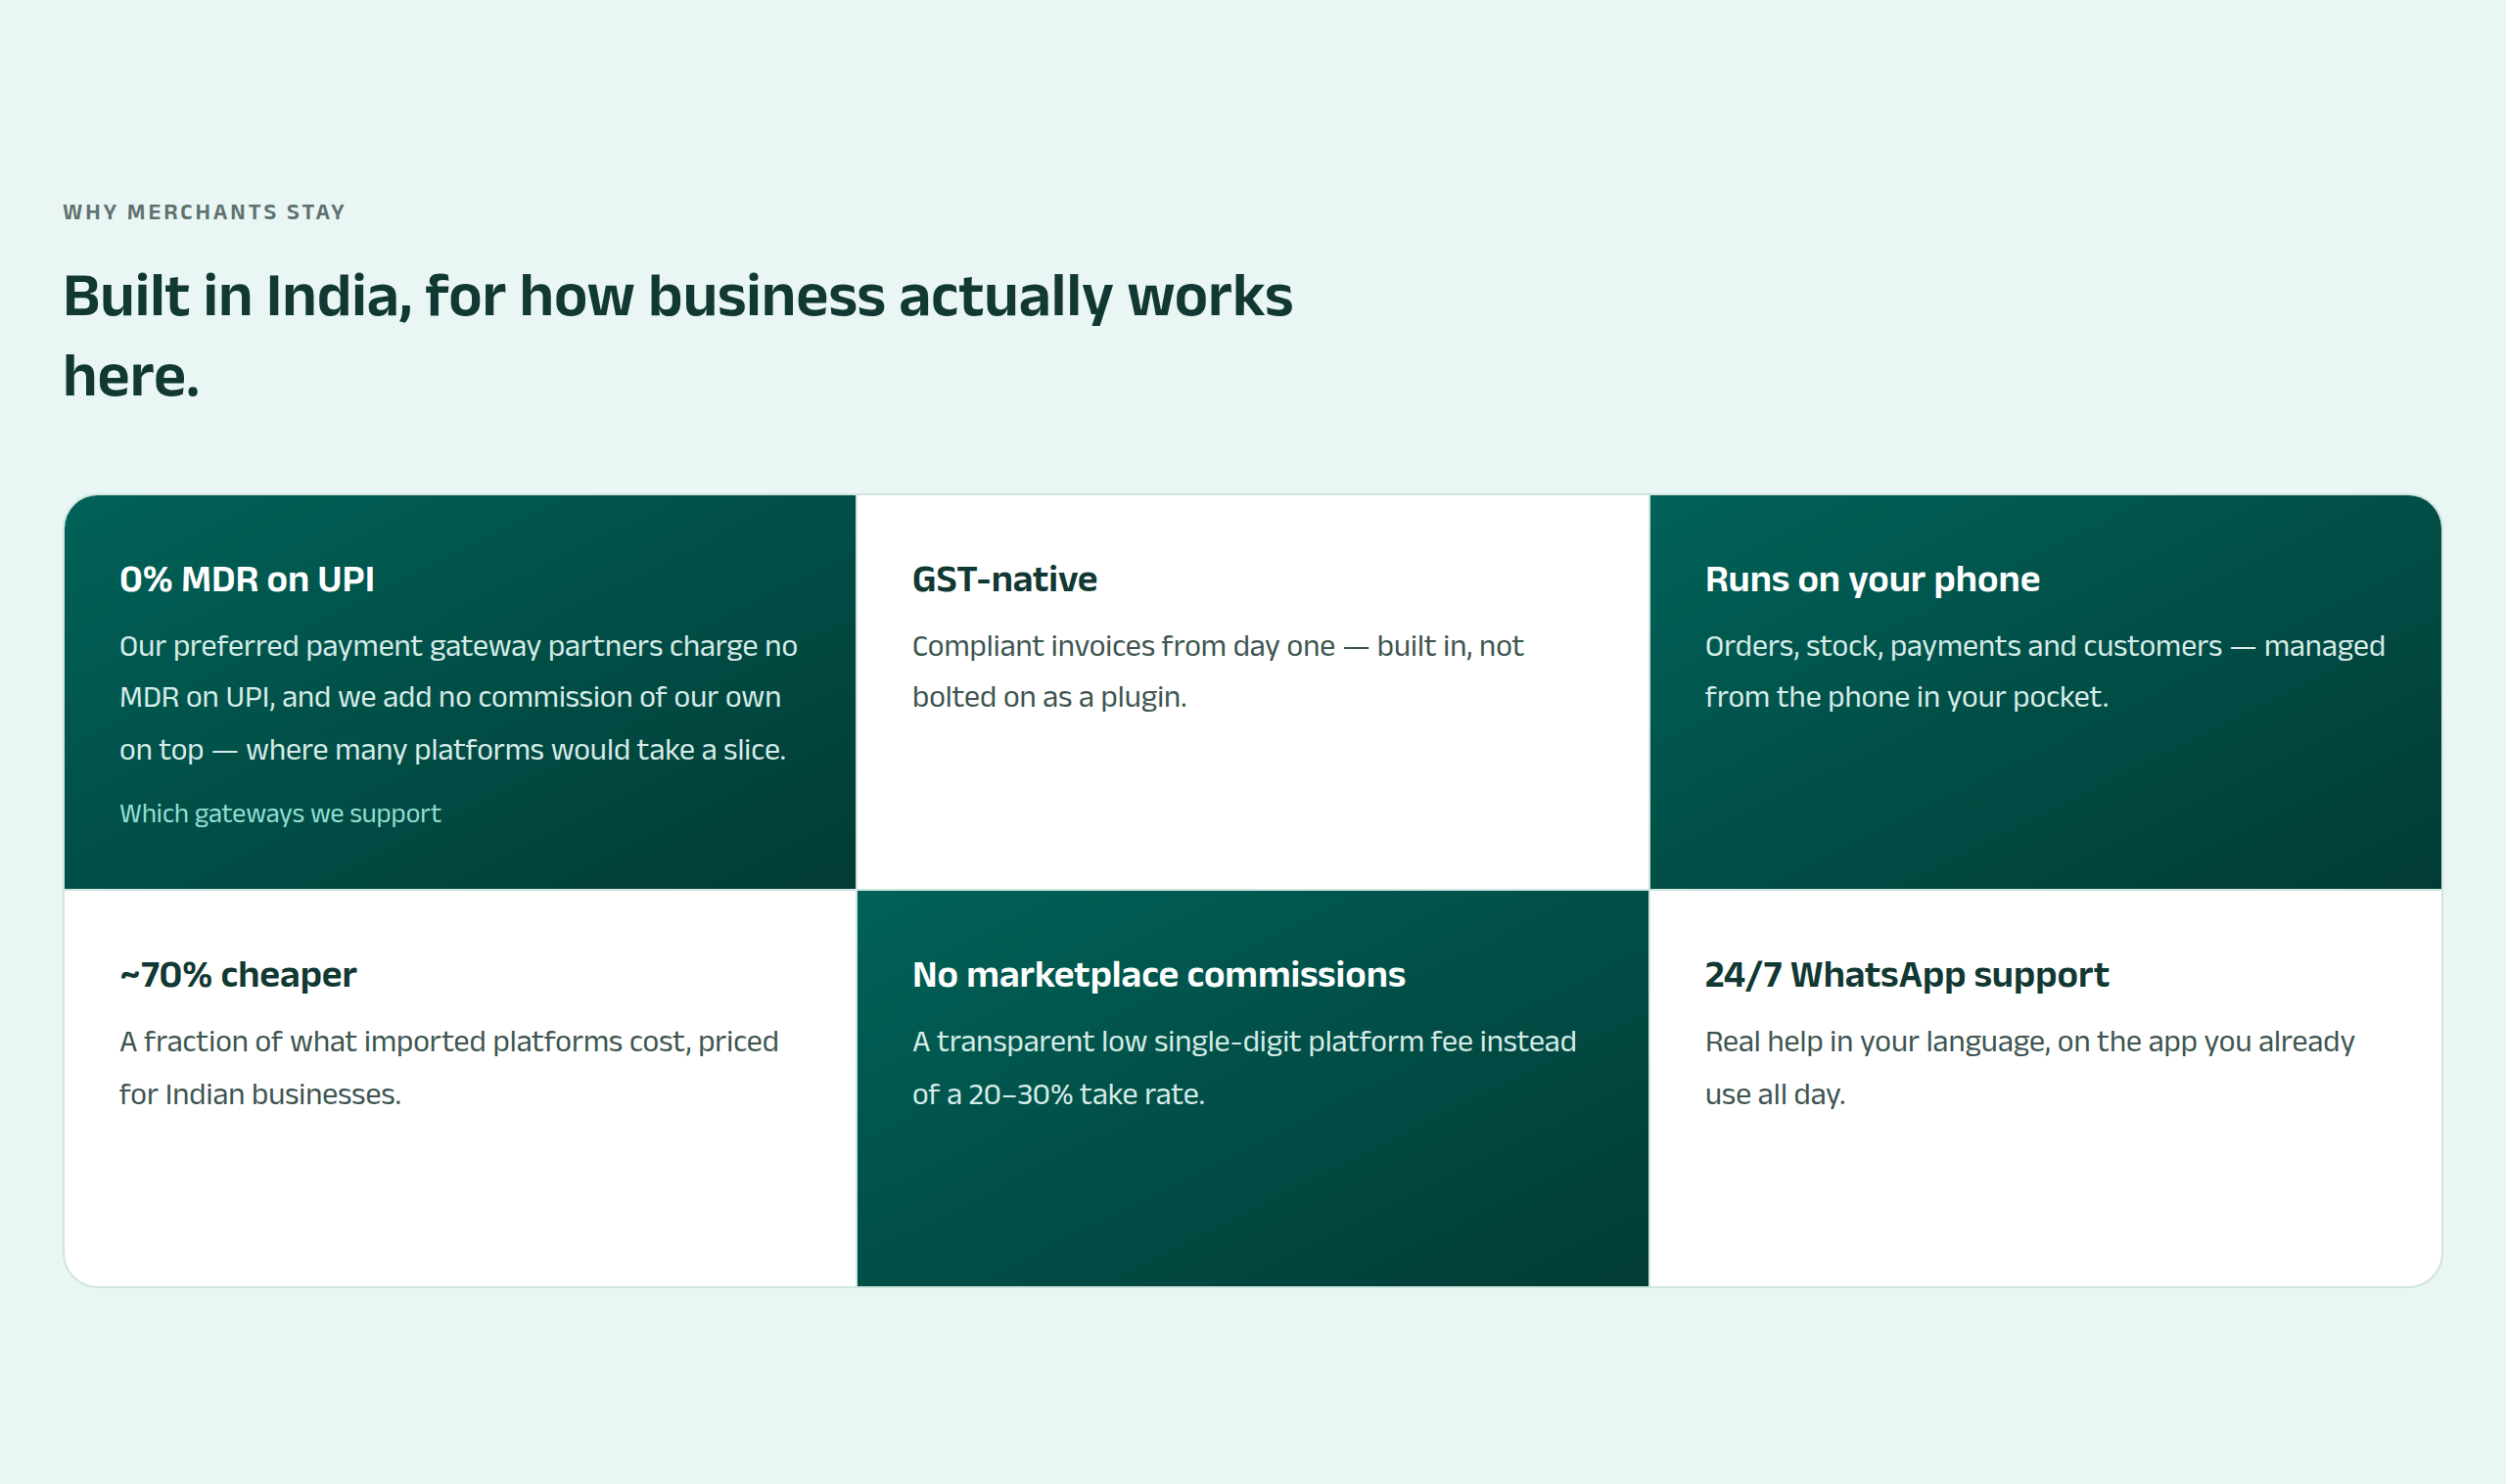
Task: Click the "use all day." line
Action: coord(1775,1094)
